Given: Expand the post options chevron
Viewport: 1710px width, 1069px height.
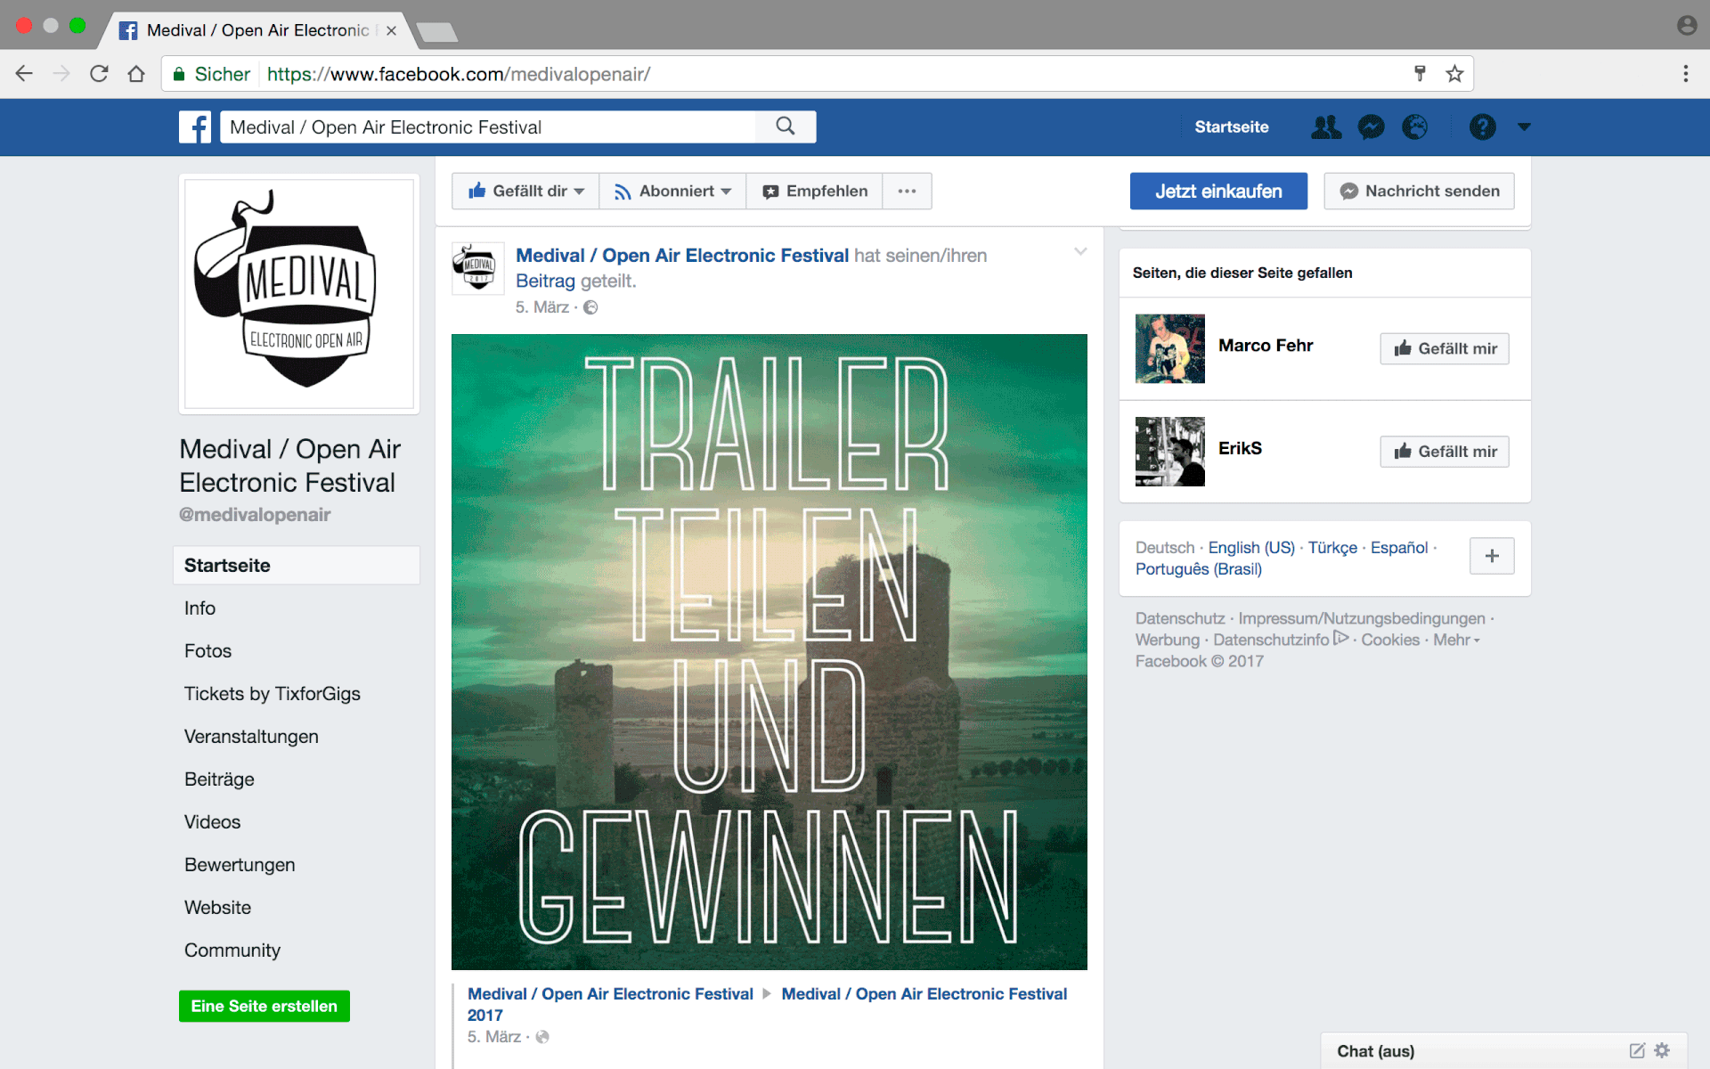Looking at the screenshot, I should point(1080,252).
